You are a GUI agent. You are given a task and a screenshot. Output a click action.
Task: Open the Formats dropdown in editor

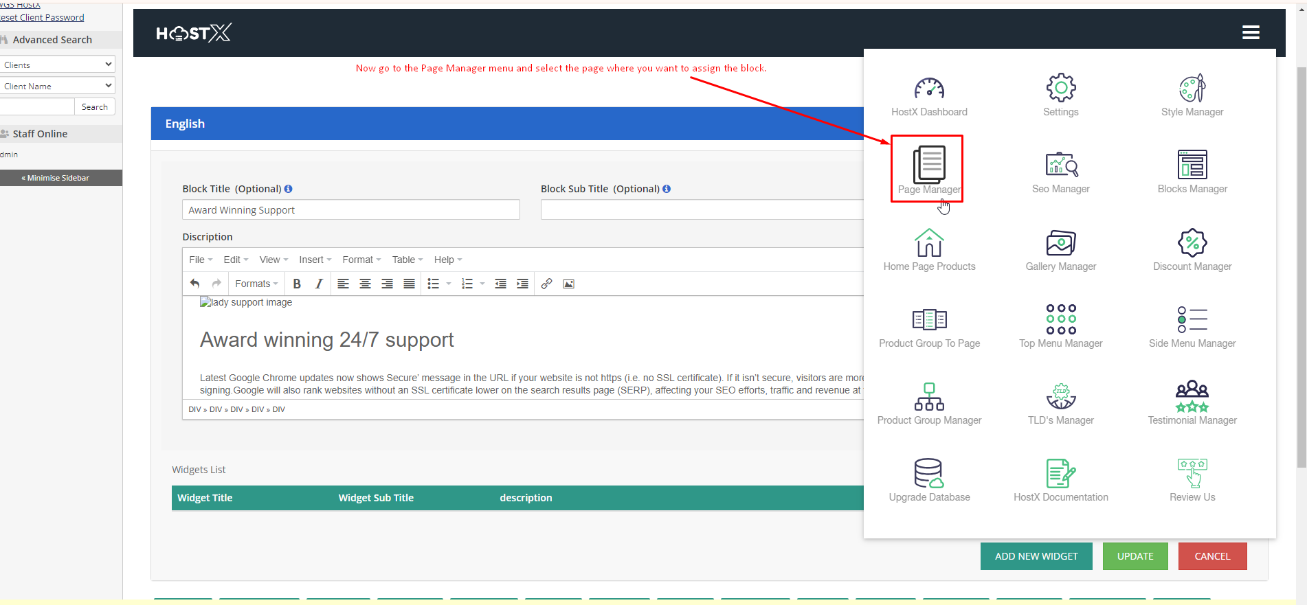pyautogui.click(x=256, y=284)
